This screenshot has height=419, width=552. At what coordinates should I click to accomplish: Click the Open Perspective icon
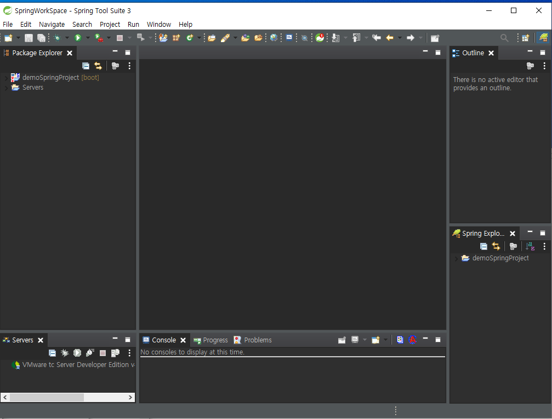526,38
